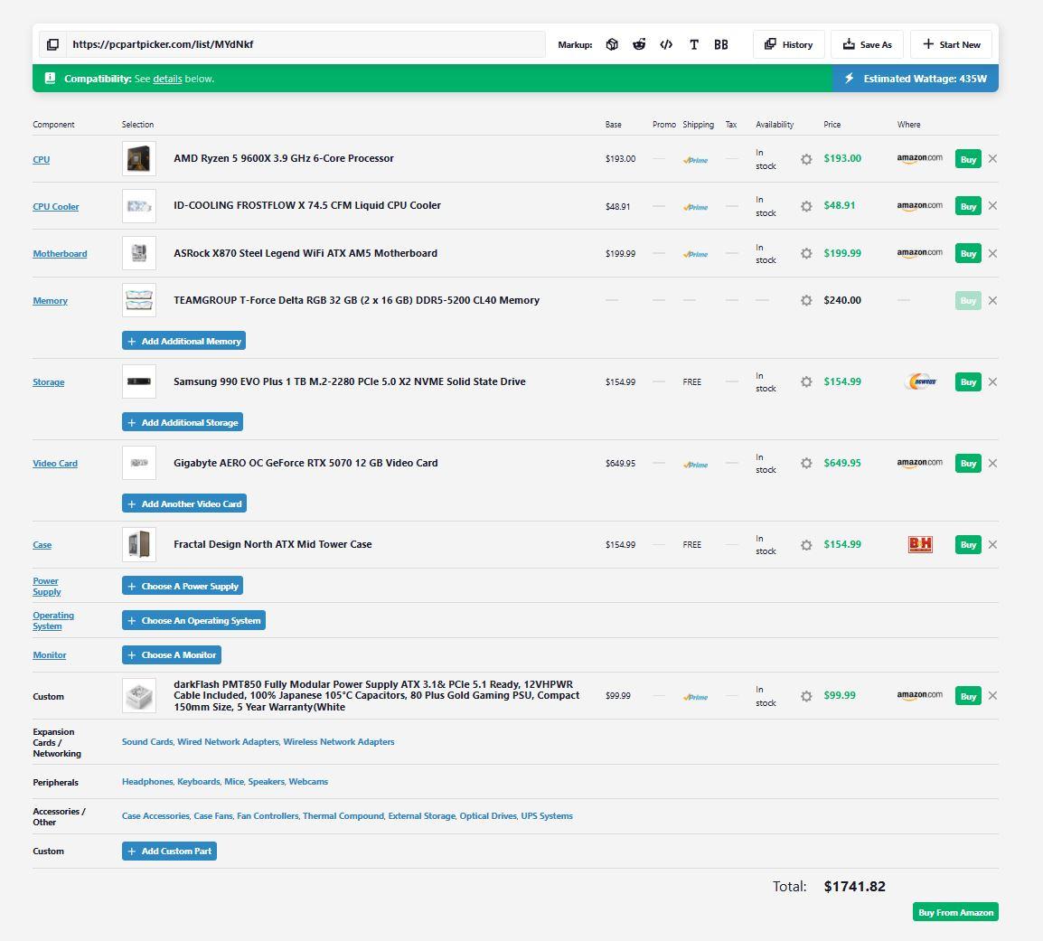Select plain text markup icon
The height and width of the screenshot is (941, 1043).
coord(694,44)
